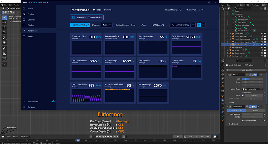Select the Cursor tool in Blender toolbar
The image size is (268, 144).
4,23
